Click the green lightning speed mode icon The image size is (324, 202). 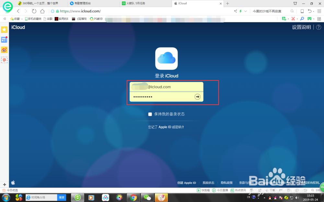240,11
